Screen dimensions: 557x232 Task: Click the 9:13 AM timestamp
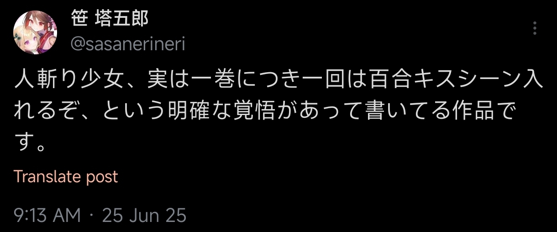[x=47, y=215]
